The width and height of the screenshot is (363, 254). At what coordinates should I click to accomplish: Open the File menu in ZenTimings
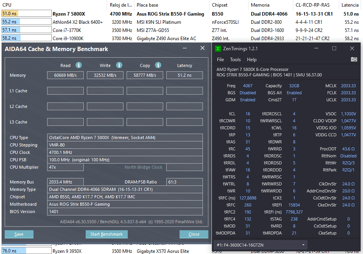[220, 60]
